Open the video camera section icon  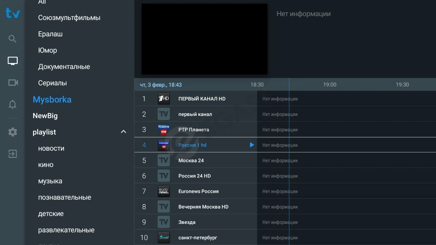tap(13, 83)
